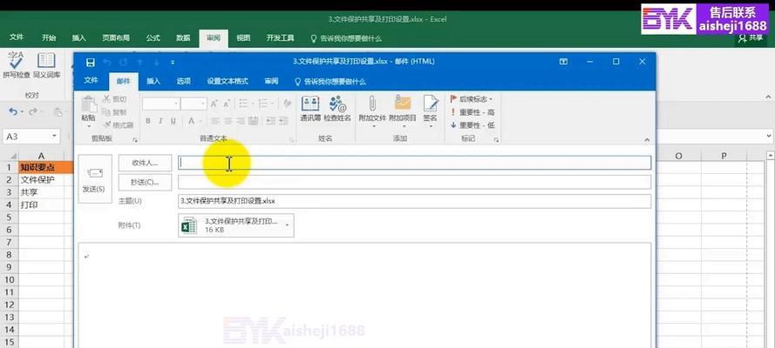The width and height of the screenshot is (775, 348).
Task: Insert a signature with 签名
Action: 431,111
